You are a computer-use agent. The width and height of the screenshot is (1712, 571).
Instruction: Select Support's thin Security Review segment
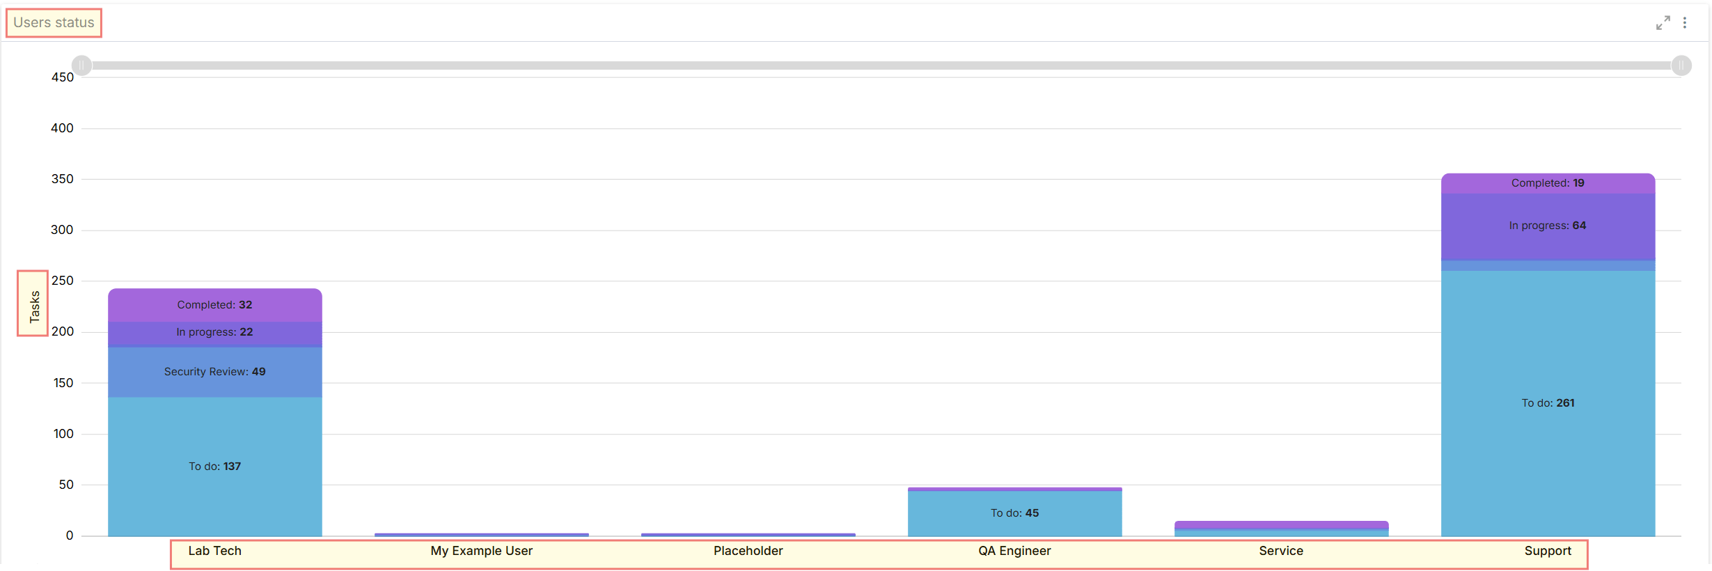click(x=1548, y=266)
